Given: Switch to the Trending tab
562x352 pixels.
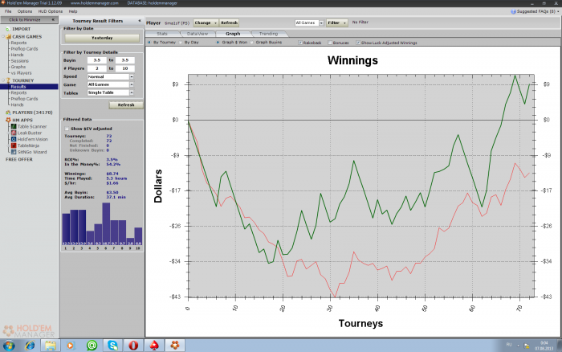Looking at the screenshot, I should pyautogui.click(x=268, y=34).
